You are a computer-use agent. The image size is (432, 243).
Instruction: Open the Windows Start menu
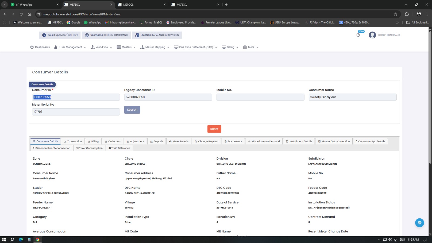(4, 239)
